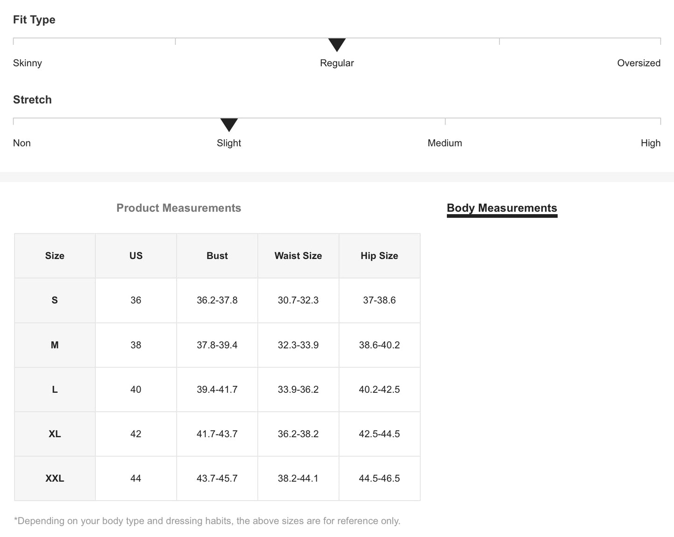
Task: Select the XXL size row label
Action: (55, 478)
